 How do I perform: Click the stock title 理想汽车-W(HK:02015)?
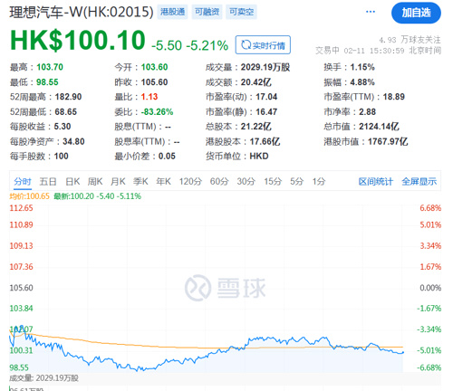(x=82, y=13)
